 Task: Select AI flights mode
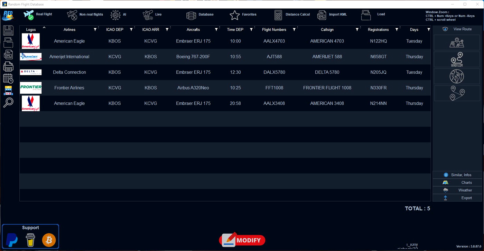pyautogui.click(x=118, y=15)
